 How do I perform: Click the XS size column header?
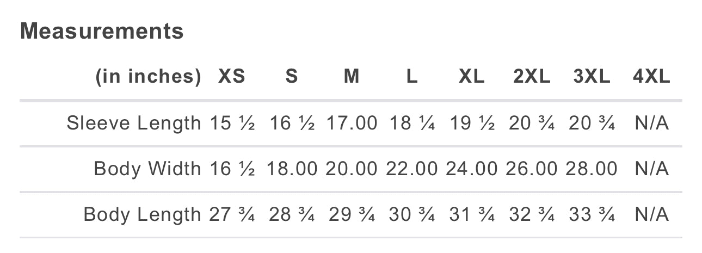click(232, 77)
